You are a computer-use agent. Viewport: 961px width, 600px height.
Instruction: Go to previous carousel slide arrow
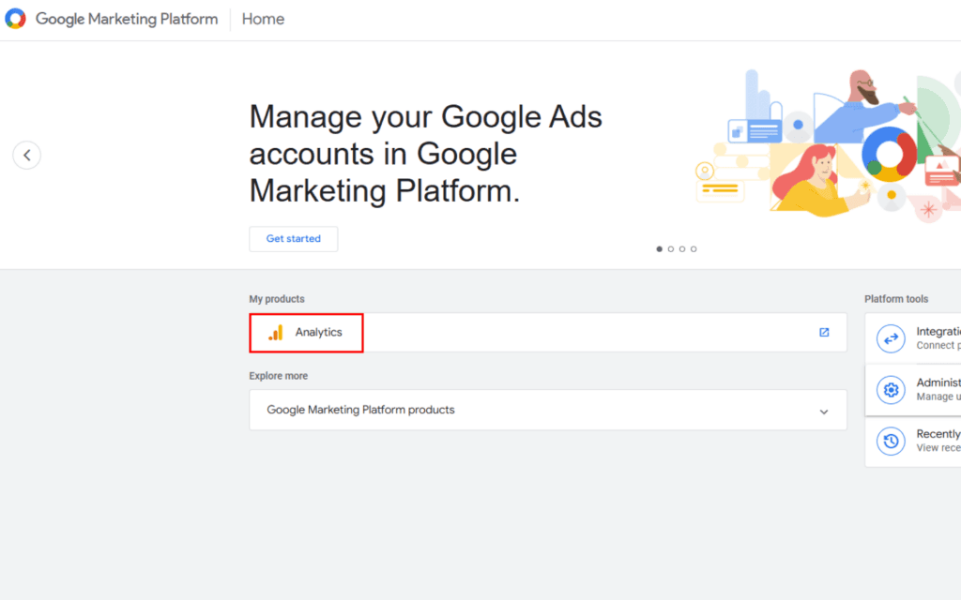pos(27,155)
